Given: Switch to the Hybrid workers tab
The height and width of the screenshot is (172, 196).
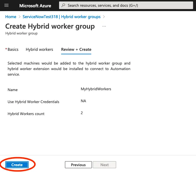Looking at the screenshot, I should pyautogui.click(x=39, y=49).
